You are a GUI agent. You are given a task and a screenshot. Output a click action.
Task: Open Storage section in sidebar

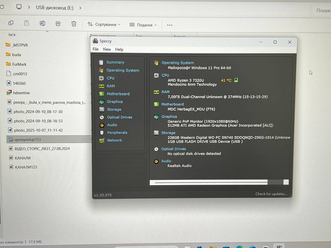pyautogui.click(x=114, y=109)
